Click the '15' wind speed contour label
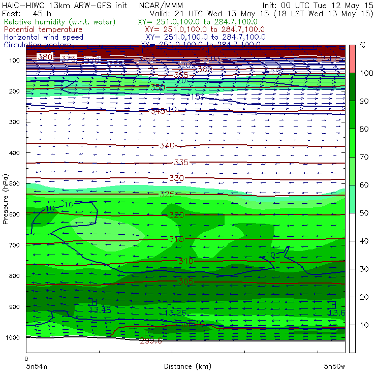 (x=196, y=97)
